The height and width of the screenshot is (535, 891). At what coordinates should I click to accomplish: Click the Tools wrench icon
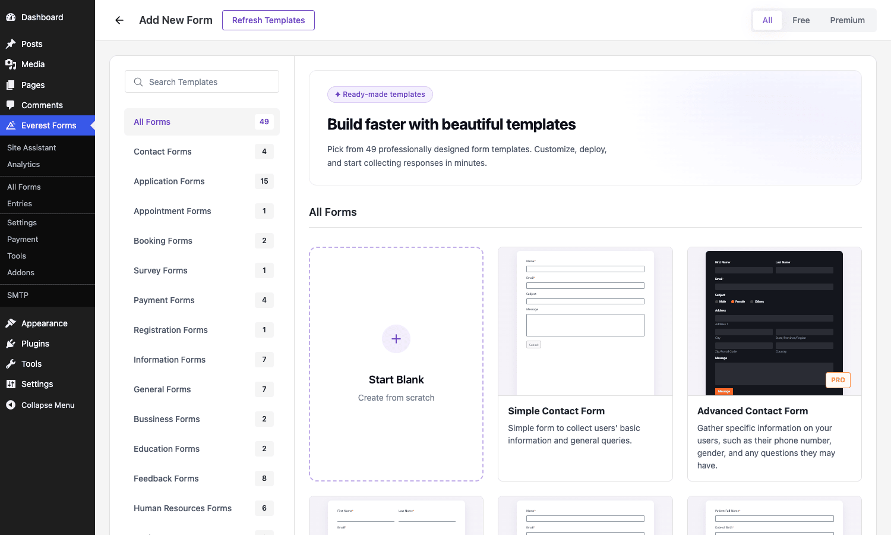pyautogui.click(x=11, y=364)
